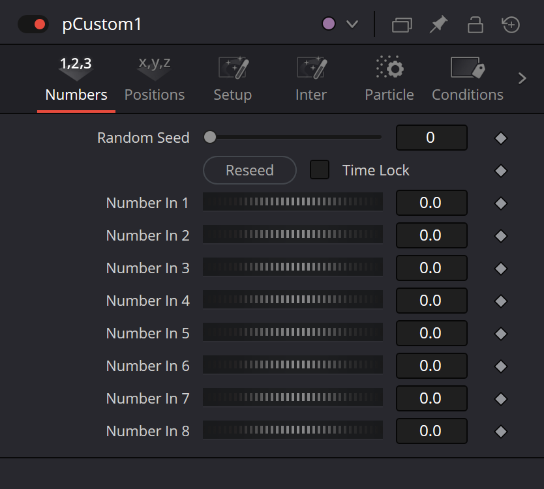Lock the pCustom1 node controls
The image size is (544, 489).
coord(476,25)
